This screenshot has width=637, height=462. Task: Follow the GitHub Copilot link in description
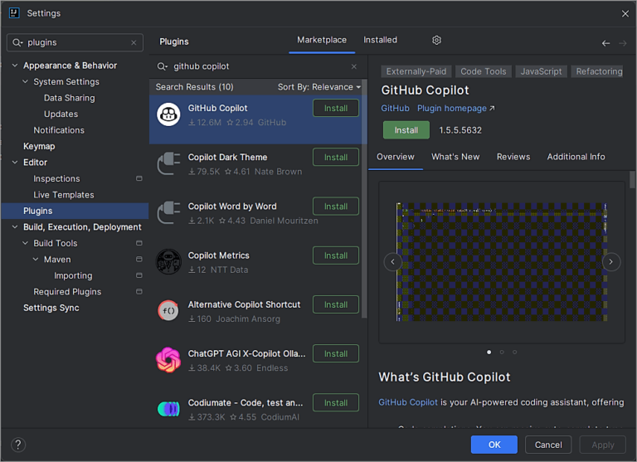point(408,402)
